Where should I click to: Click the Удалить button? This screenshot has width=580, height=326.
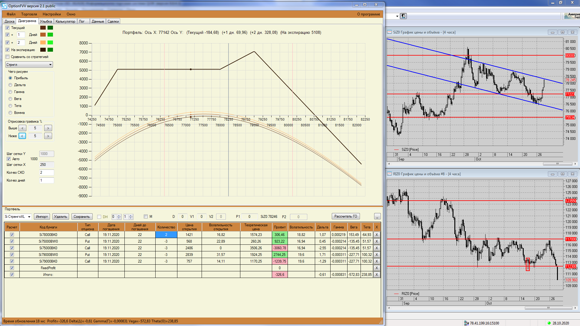pyautogui.click(x=61, y=217)
